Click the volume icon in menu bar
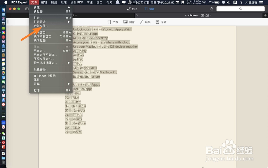268x168 pixels. (229, 2)
